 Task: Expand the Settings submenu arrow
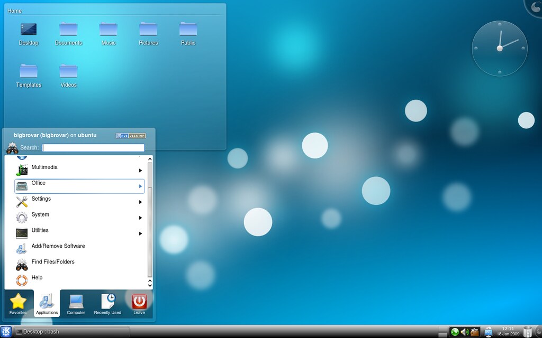coord(140,202)
